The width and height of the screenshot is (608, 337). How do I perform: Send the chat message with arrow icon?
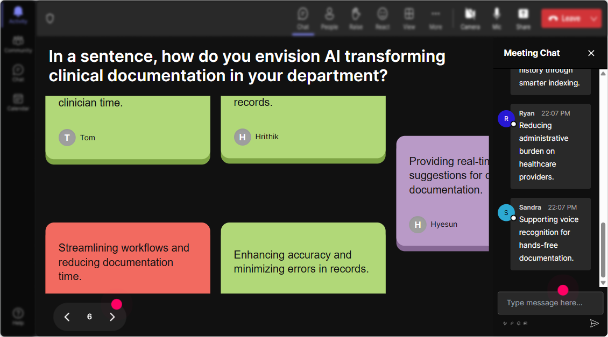[594, 323]
